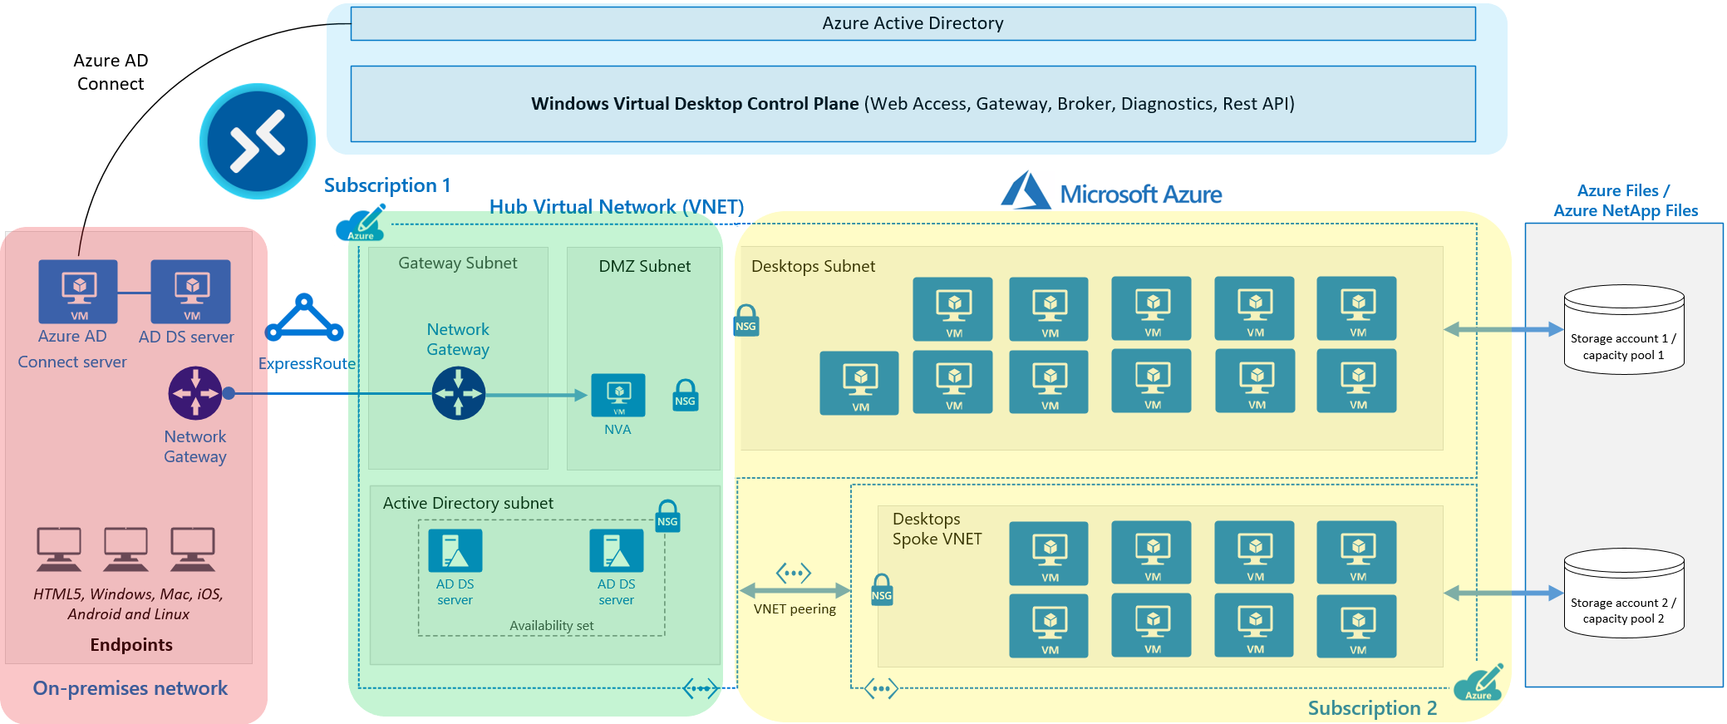This screenshot has width=1727, height=724.
Task: Click the leftmost endpoint computer icon
Action: coord(59,549)
